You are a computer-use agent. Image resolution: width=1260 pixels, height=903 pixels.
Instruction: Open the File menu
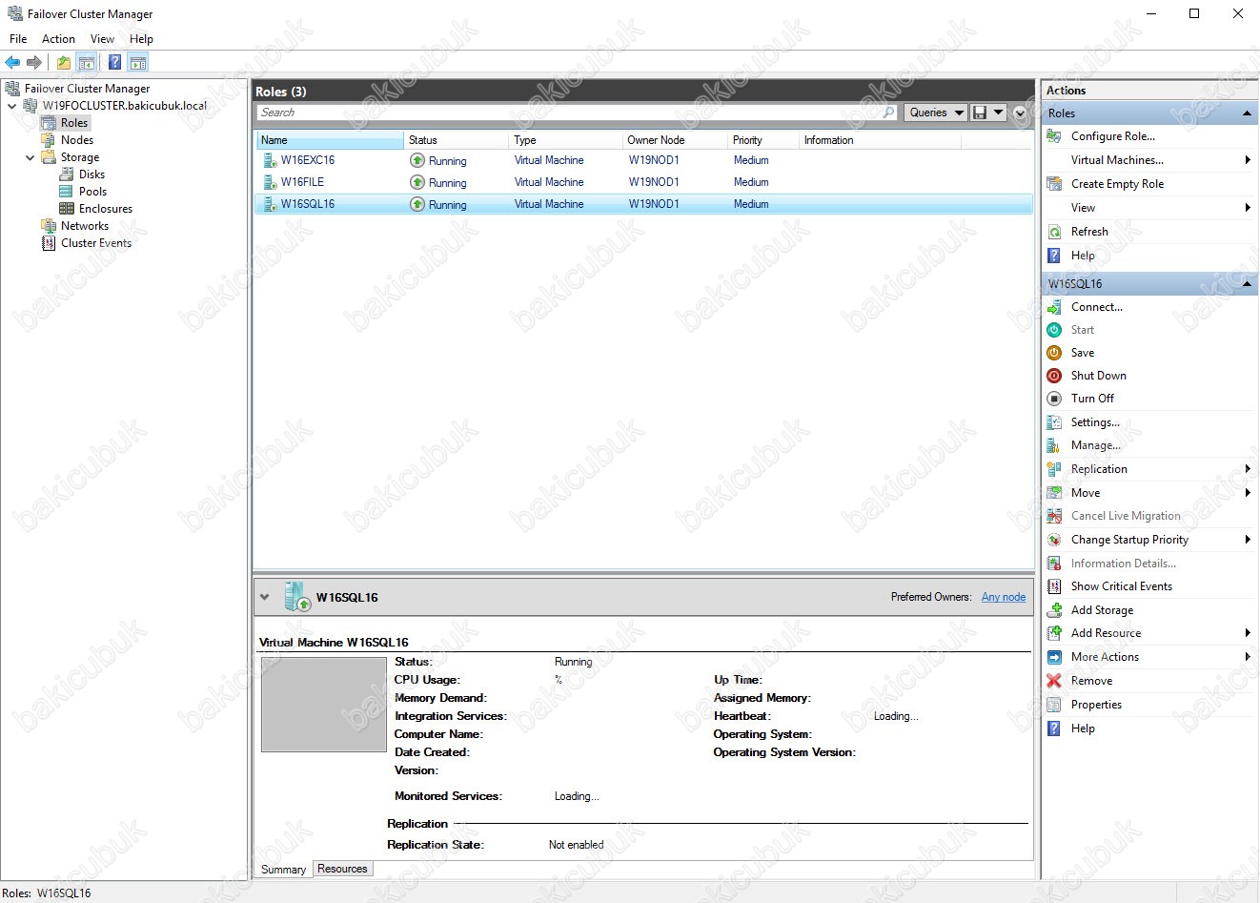click(18, 39)
